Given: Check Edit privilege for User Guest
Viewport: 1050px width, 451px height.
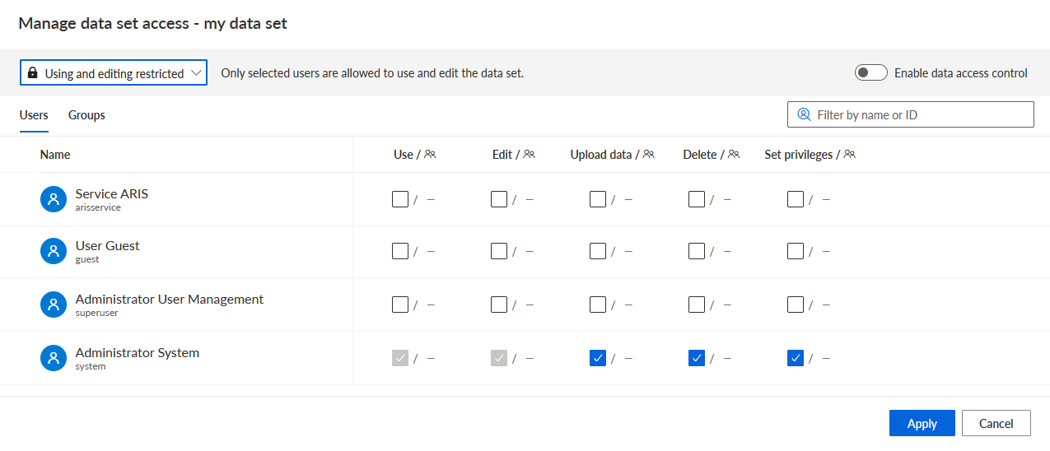Looking at the screenshot, I should tap(499, 251).
